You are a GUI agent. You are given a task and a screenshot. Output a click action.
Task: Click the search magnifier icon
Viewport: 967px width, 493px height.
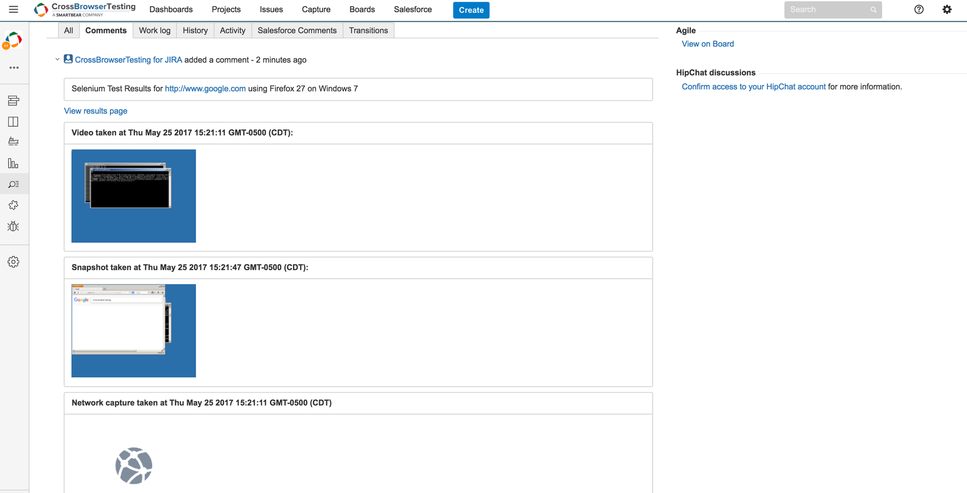click(x=873, y=10)
